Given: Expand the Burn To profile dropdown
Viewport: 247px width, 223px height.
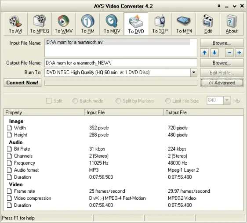Looking at the screenshot, I should coord(193,72).
